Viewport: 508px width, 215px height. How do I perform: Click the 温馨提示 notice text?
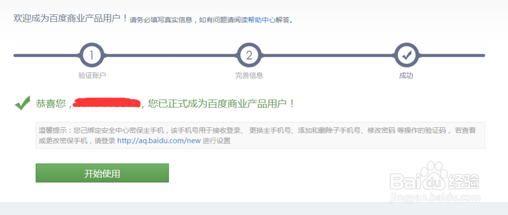click(257, 136)
